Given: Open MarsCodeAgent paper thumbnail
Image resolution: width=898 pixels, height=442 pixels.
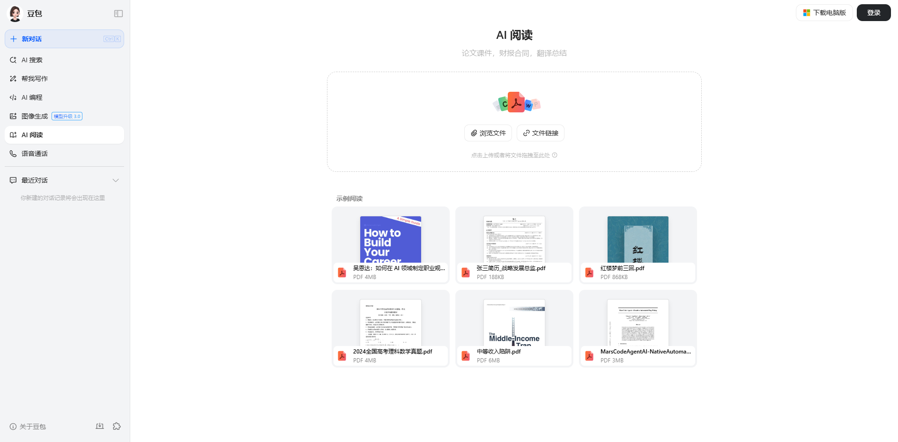Looking at the screenshot, I should click(x=638, y=323).
